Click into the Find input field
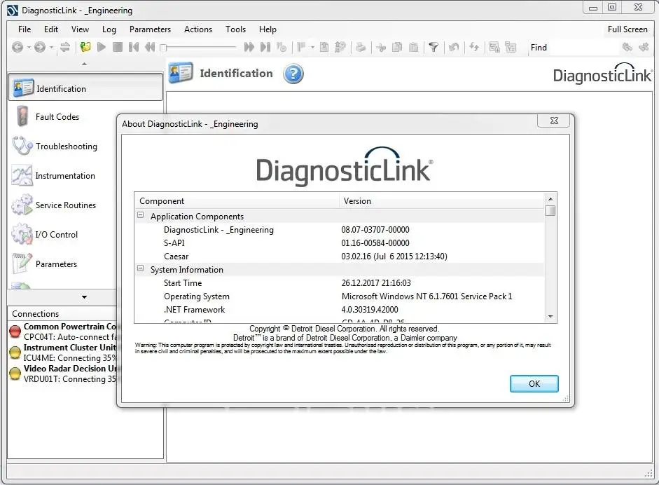The width and height of the screenshot is (659, 485). [584, 48]
